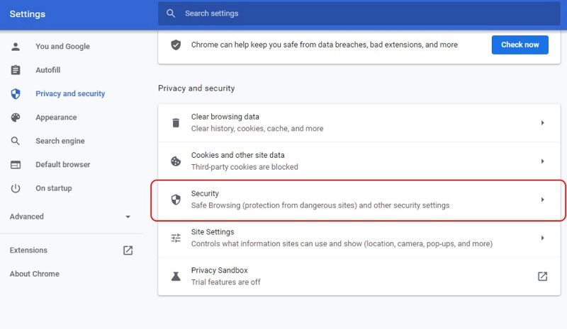Open the Site Settings row arrow
This screenshot has width=567, height=329.
(542, 238)
